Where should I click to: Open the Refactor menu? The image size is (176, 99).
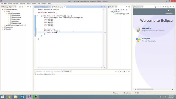point(16,4)
